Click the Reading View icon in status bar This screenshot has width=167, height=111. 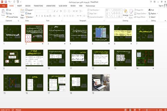[x=135, y=110]
